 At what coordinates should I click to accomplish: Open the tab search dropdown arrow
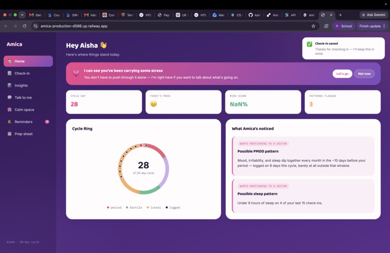[22, 15]
